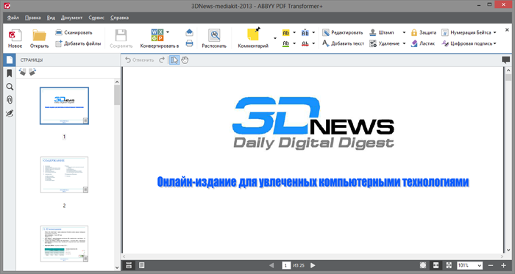The height and width of the screenshot is (274, 515).
Task: Switch to single page view mode
Action: tap(141, 265)
